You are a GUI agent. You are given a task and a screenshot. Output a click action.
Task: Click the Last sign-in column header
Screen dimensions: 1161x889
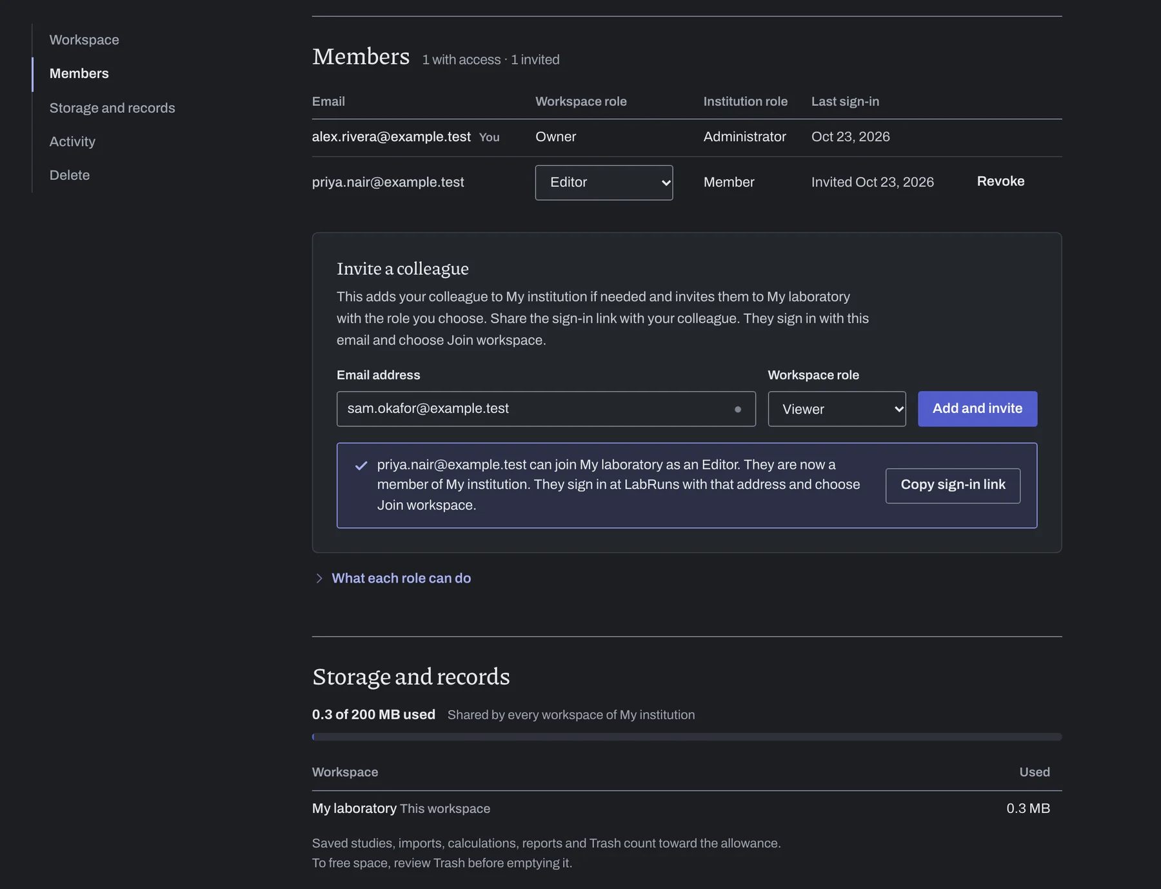845,101
